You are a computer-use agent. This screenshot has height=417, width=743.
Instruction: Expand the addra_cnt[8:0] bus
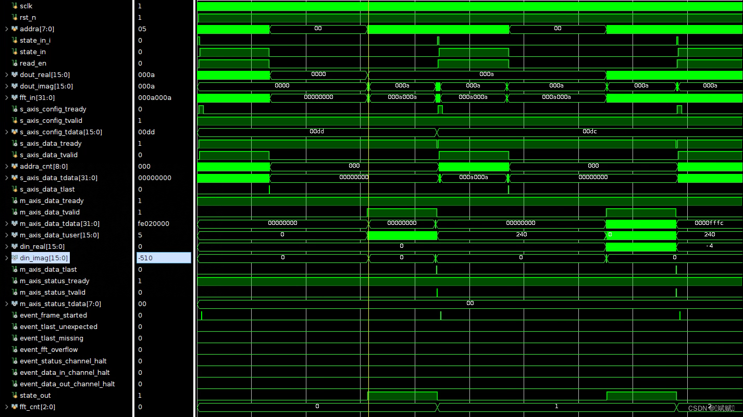click(6, 167)
